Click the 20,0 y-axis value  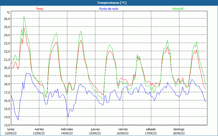click(x=7, y=68)
